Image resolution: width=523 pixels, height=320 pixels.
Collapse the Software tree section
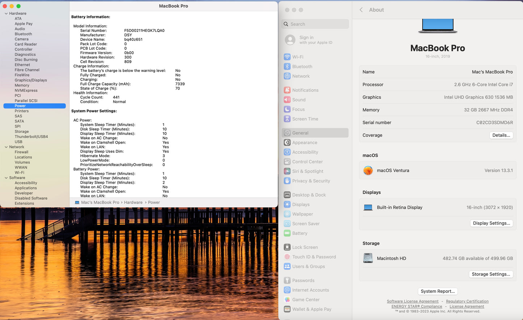point(6,178)
